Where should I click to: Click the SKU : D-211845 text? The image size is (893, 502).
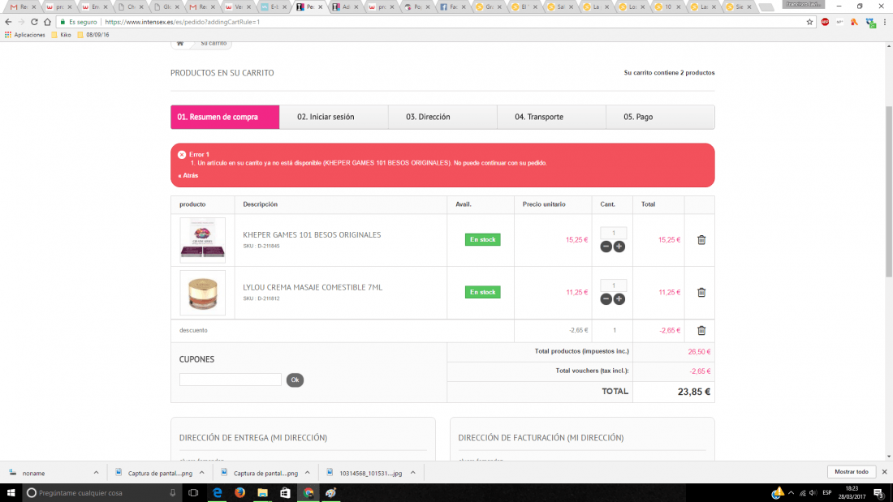[261, 246]
